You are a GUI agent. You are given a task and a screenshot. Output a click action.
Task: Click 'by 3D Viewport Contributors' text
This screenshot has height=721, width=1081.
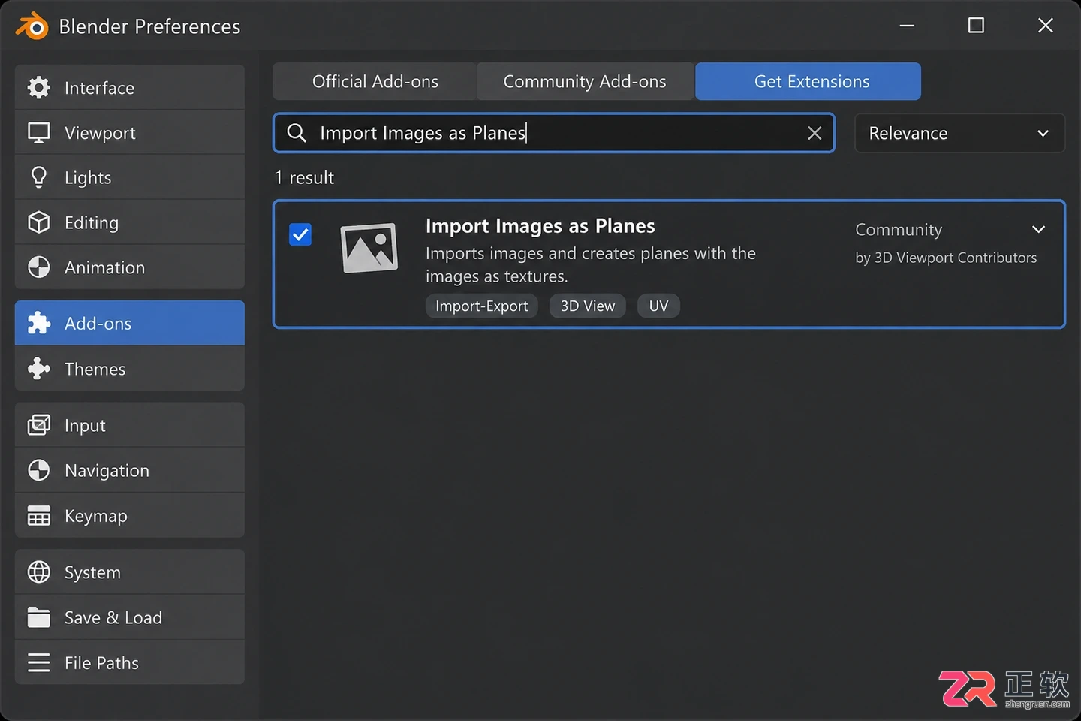click(x=946, y=258)
